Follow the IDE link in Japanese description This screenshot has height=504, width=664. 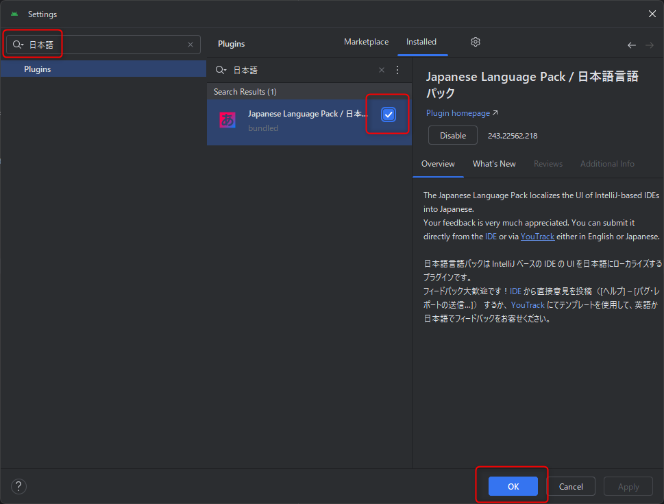(x=515, y=291)
